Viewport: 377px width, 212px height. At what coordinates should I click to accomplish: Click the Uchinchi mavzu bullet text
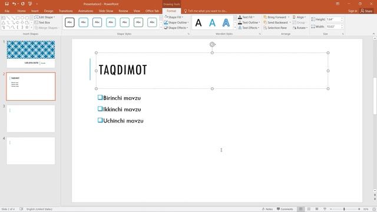tap(123, 121)
